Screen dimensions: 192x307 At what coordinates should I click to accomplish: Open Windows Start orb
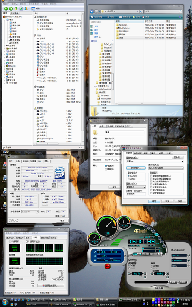point(5,302)
